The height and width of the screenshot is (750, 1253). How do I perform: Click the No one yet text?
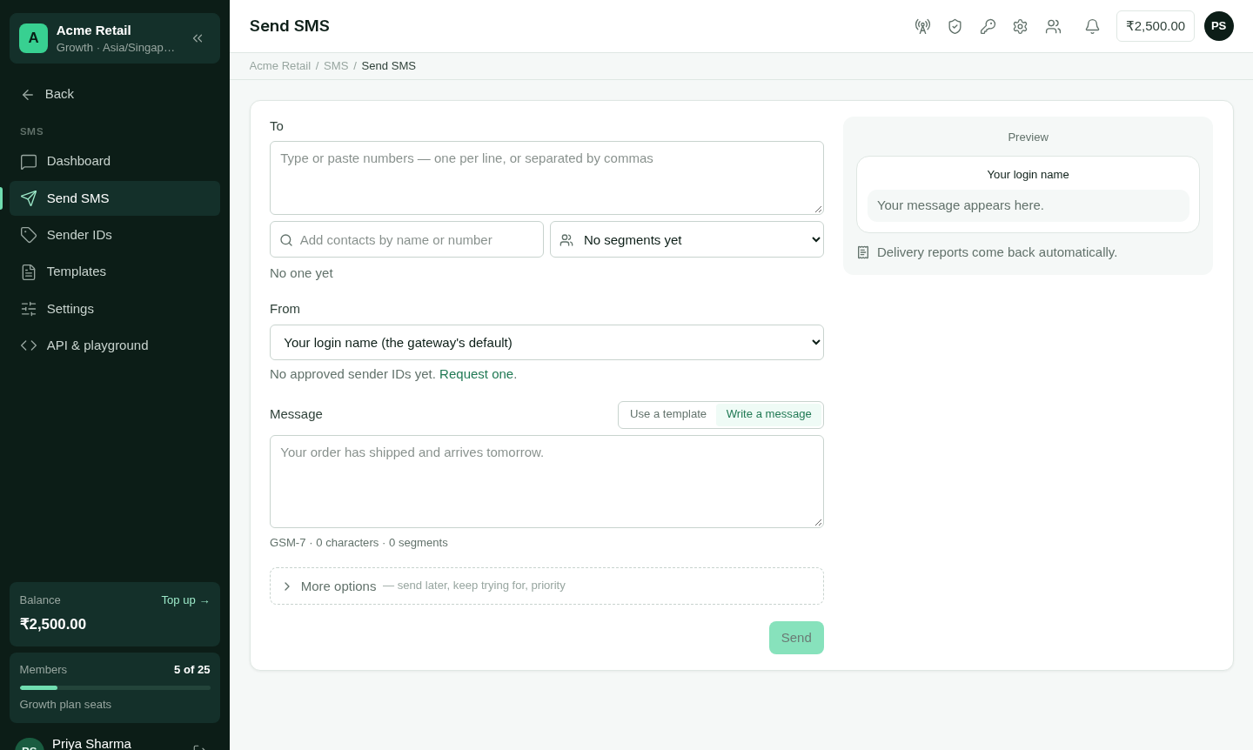(x=301, y=273)
